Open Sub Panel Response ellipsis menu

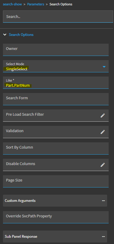pyautogui.click(x=103, y=237)
